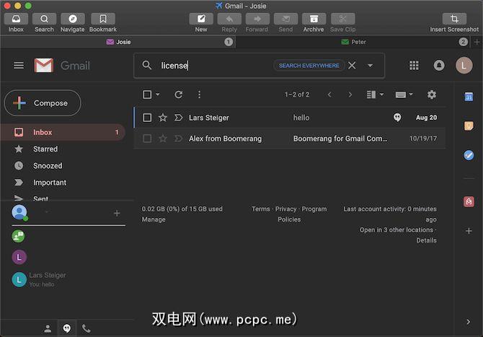
Task: Refresh the mail list
Action: pyautogui.click(x=179, y=95)
